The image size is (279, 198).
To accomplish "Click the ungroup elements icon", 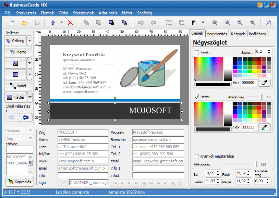I will pyautogui.click(x=182, y=23).
